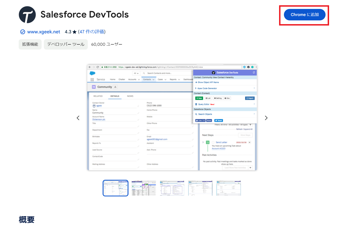Image resolution: width=361 pixels, height=228 pixels.
Task: Open the All search scope dropdown
Action: tap(136, 73)
